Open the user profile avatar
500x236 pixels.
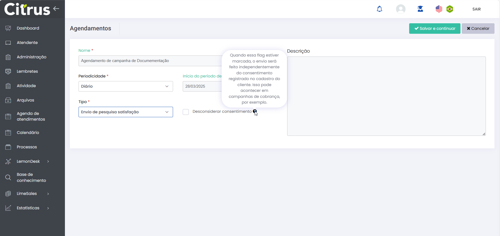(x=401, y=9)
